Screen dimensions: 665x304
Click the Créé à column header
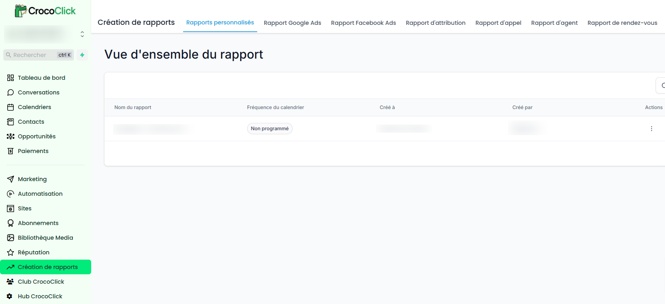click(387, 107)
